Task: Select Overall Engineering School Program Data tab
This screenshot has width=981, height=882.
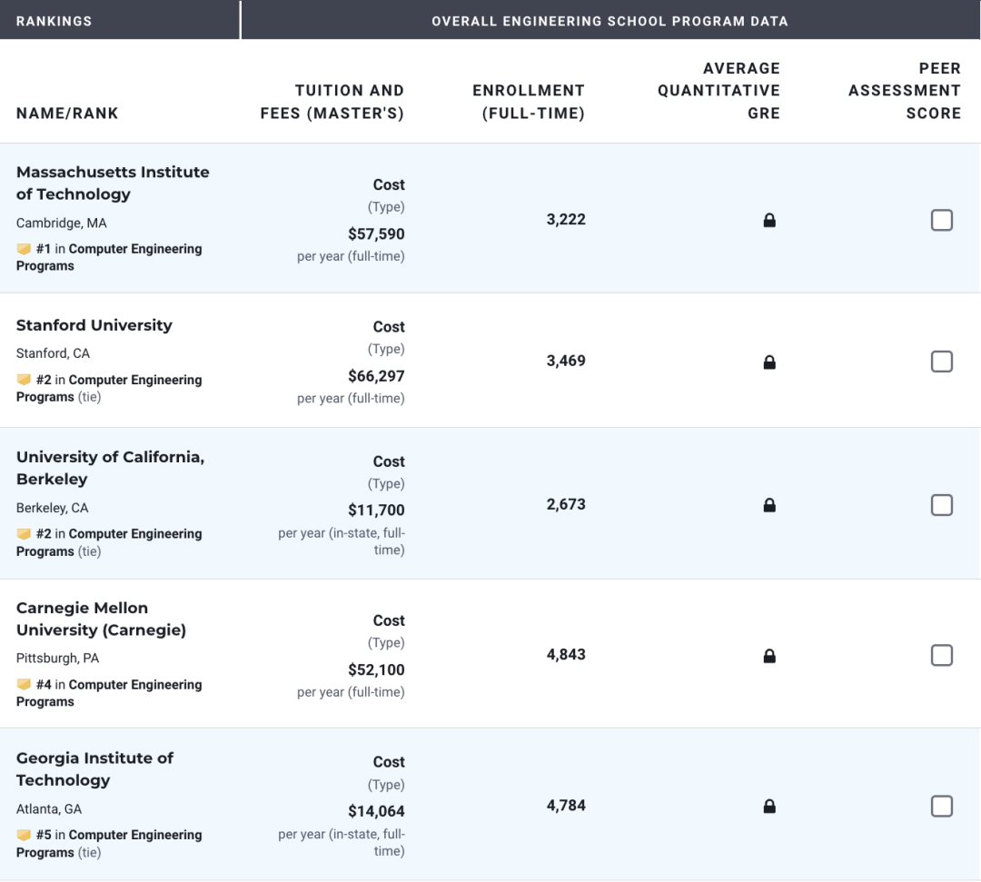Action: tap(610, 20)
